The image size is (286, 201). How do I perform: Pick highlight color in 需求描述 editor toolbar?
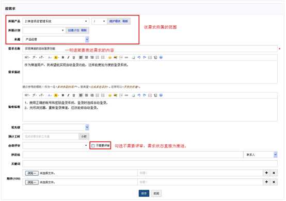tap(56, 57)
